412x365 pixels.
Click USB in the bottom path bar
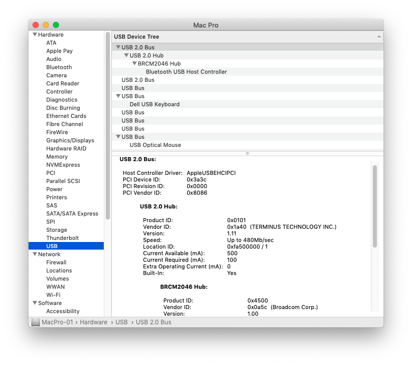(122, 322)
